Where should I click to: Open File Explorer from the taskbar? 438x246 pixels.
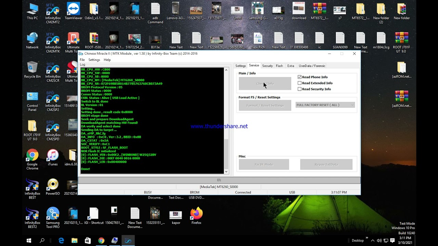point(74,241)
